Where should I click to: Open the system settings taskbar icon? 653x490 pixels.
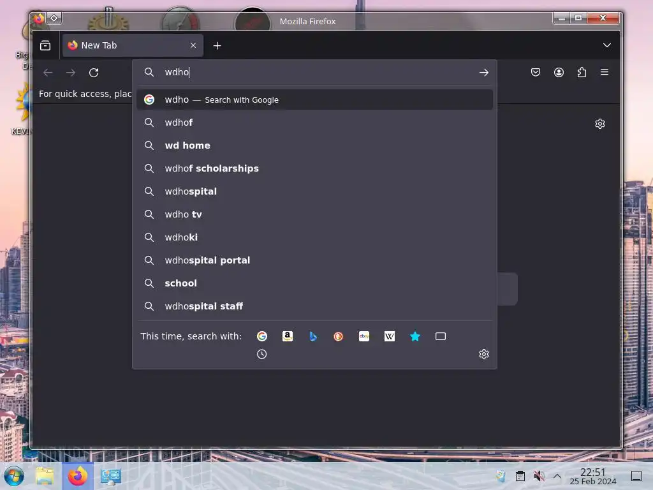(x=111, y=476)
